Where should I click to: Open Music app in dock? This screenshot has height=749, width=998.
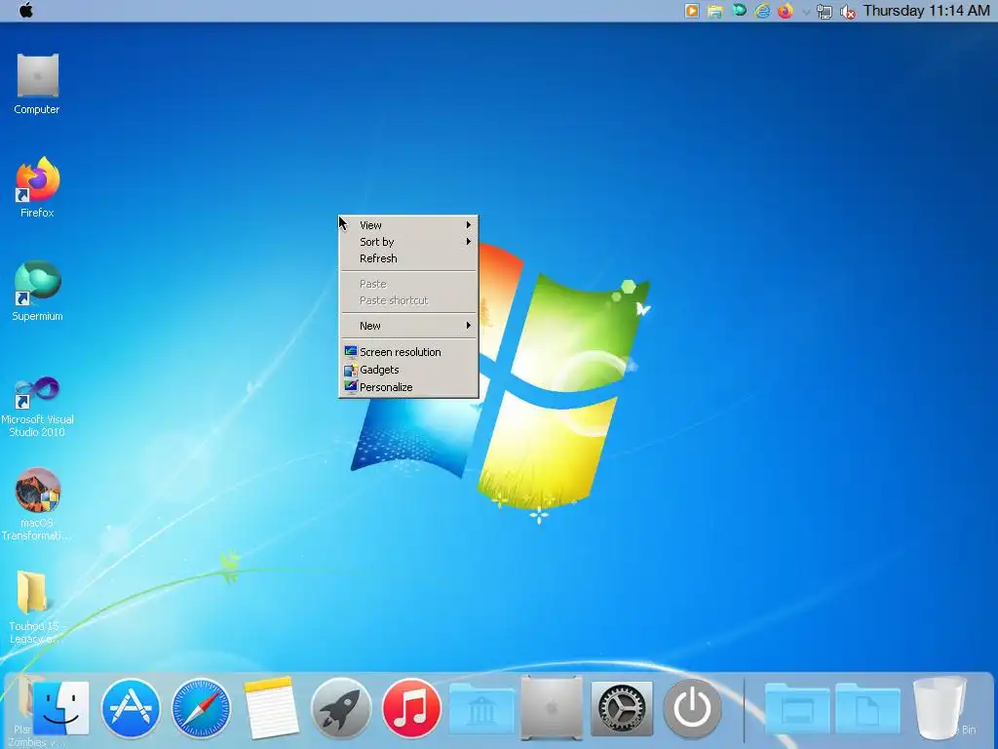(411, 708)
